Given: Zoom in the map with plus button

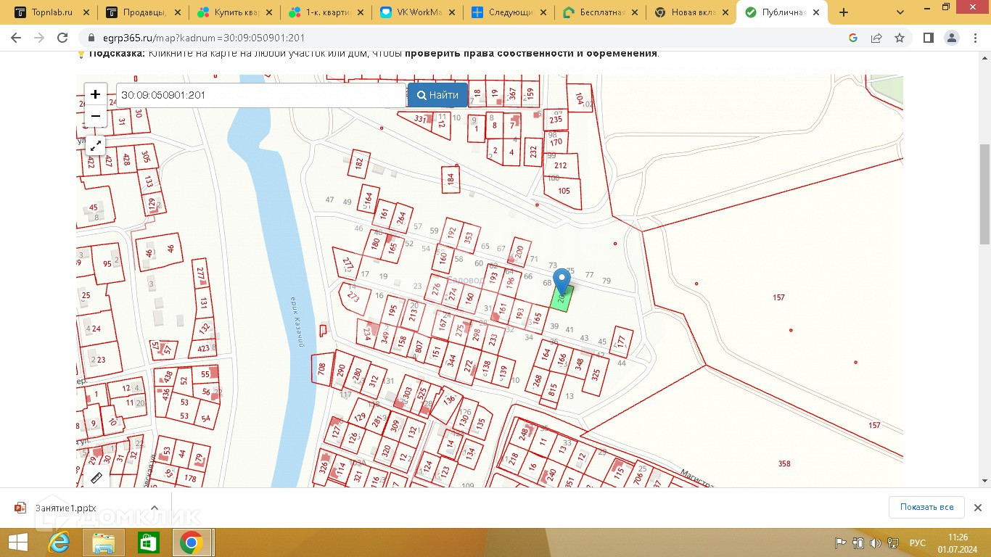Looking at the screenshot, I should (x=95, y=94).
